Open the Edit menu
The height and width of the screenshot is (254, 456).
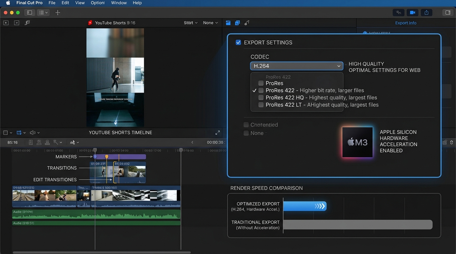[x=65, y=3]
